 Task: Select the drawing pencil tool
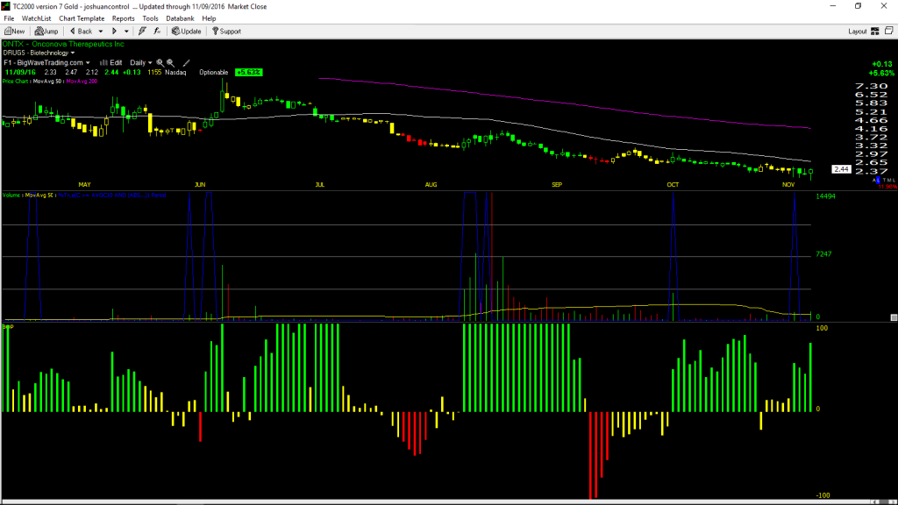tap(186, 63)
